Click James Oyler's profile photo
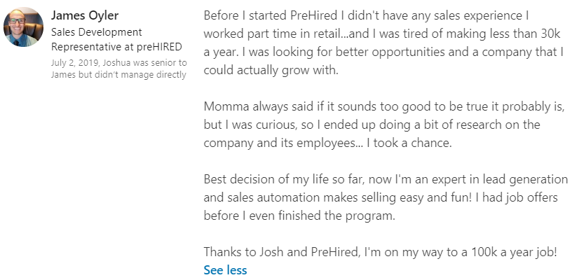The height and width of the screenshot is (280, 572). click(x=24, y=28)
